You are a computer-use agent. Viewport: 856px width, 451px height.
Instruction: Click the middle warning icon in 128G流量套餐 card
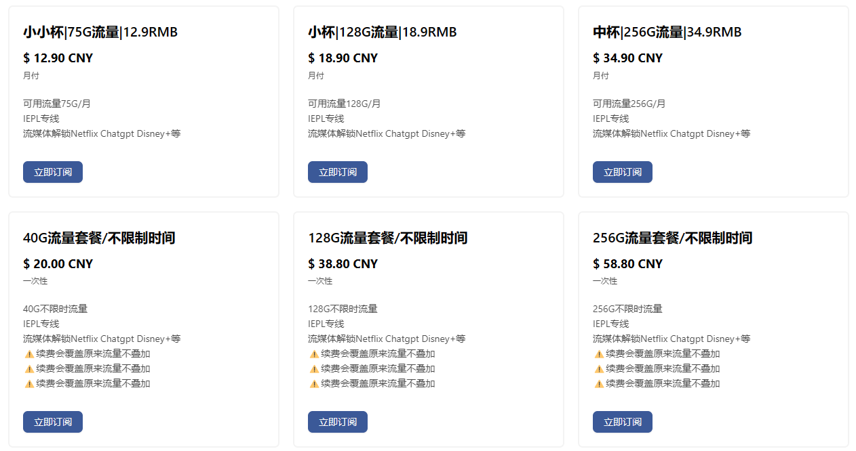tap(314, 368)
